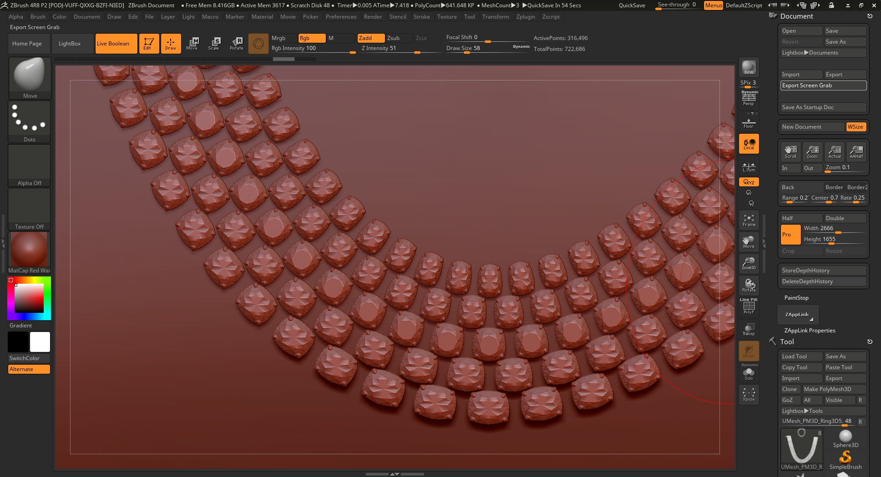
Task: Click the main color picker square
Action: [x=29, y=298]
